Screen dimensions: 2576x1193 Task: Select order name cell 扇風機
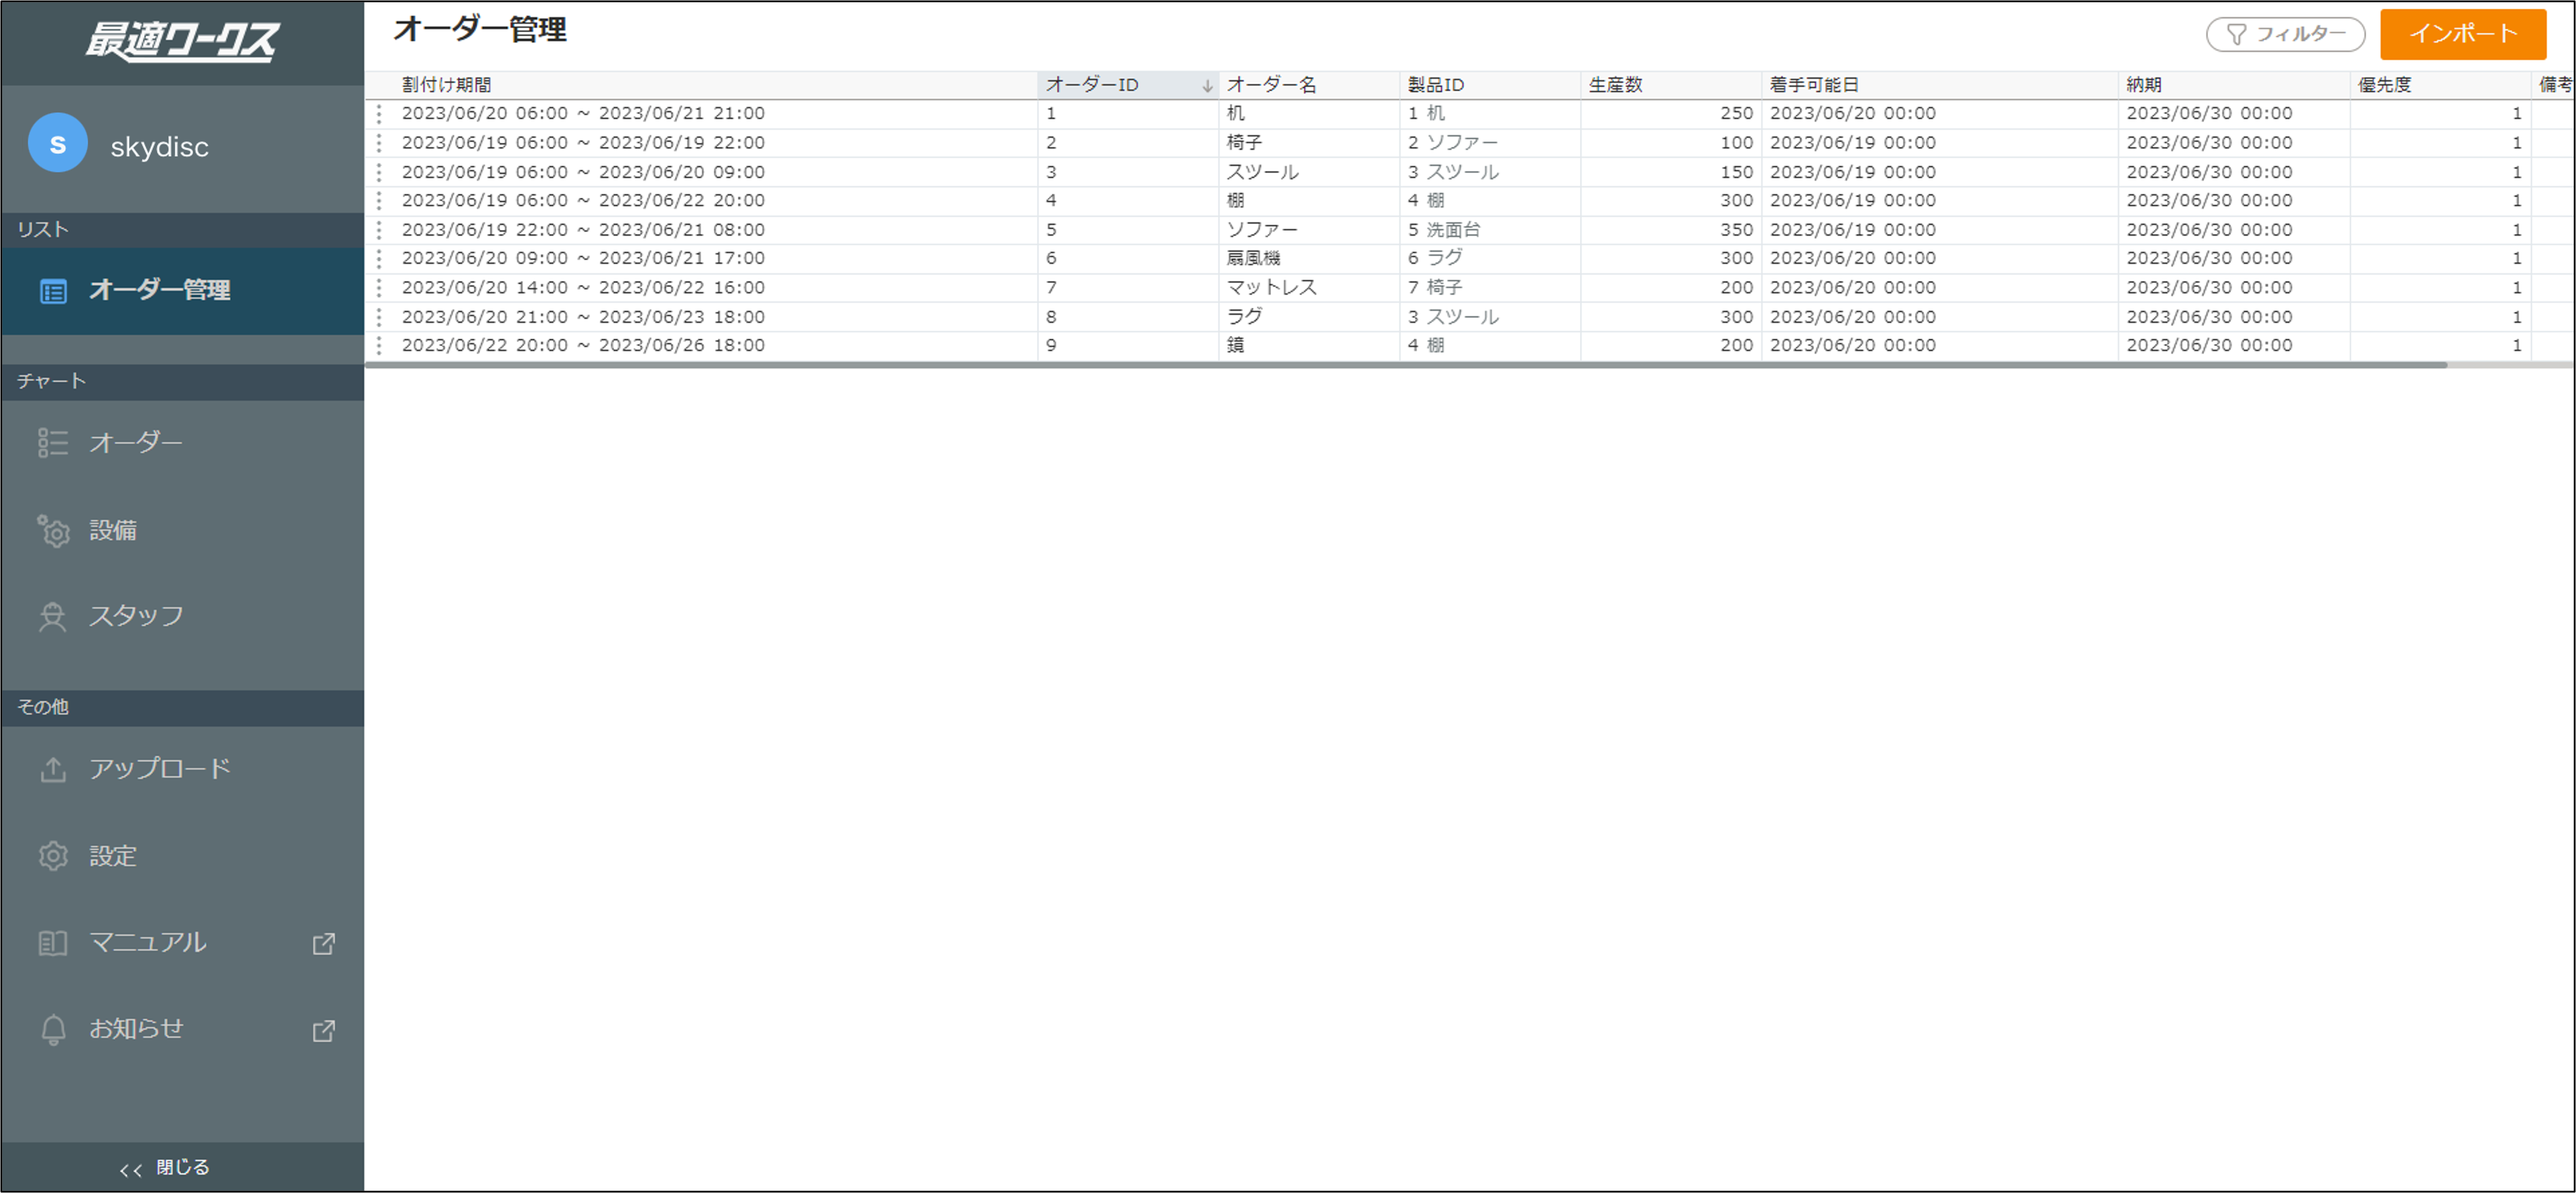(x=1308, y=258)
